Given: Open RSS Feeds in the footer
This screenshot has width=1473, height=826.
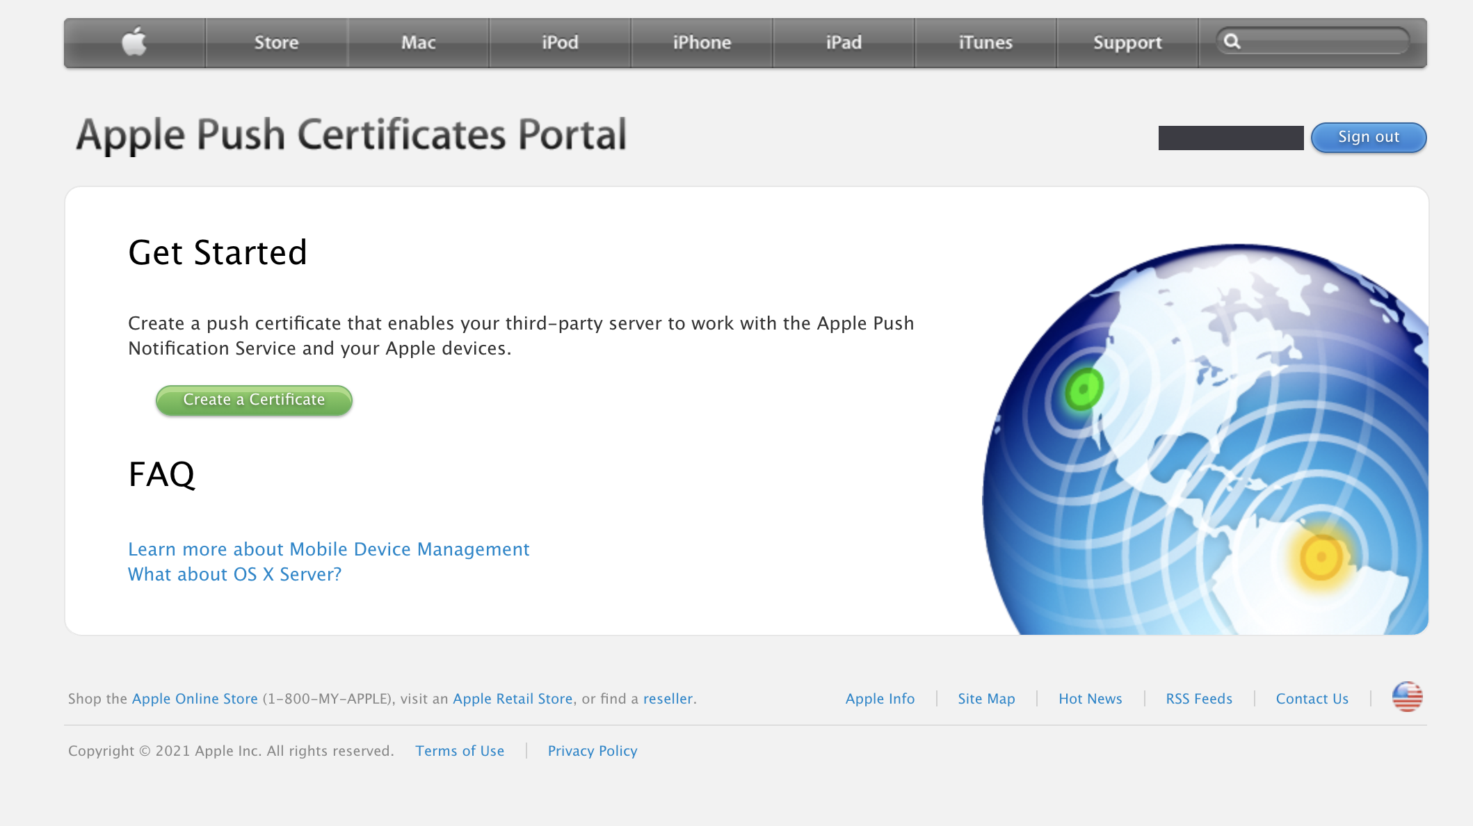Looking at the screenshot, I should point(1199,699).
